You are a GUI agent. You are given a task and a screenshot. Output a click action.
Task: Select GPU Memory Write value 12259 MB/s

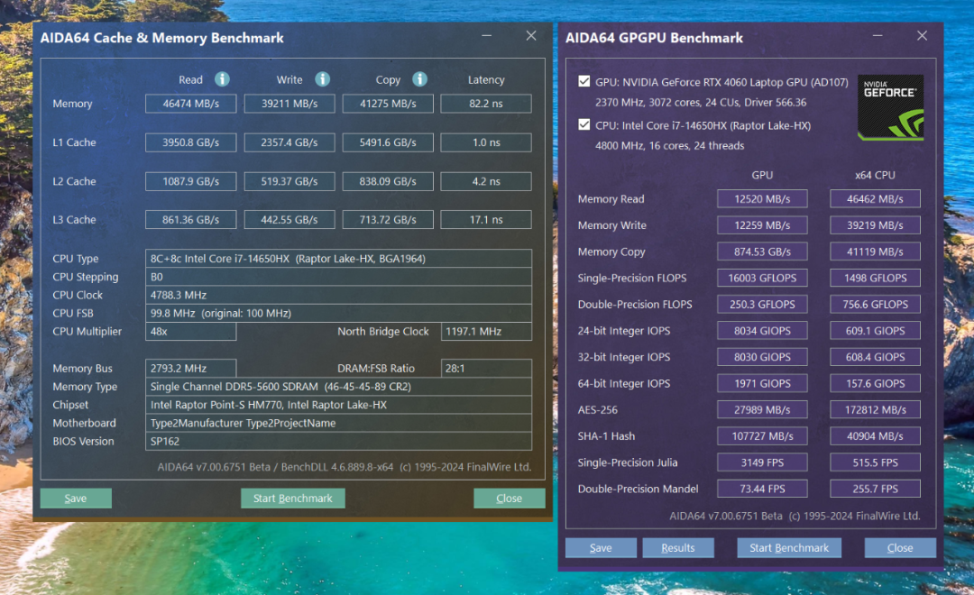pyautogui.click(x=762, y=224)
